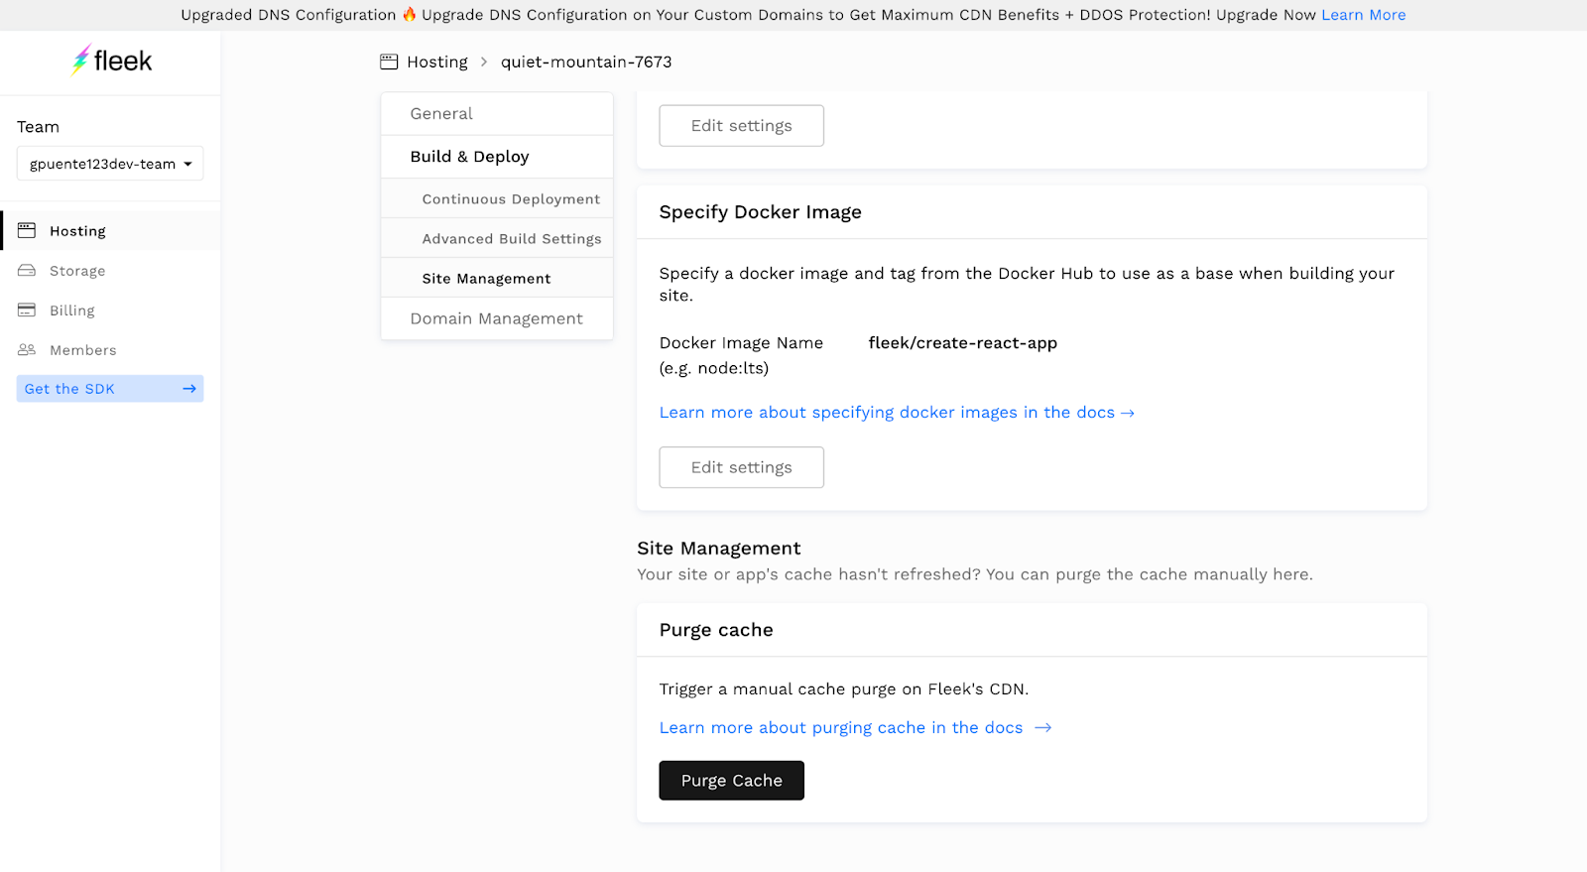The width and height of the screenshot is (1587, 872).
Task: Click the Members people icon
Action: point(27,350)
